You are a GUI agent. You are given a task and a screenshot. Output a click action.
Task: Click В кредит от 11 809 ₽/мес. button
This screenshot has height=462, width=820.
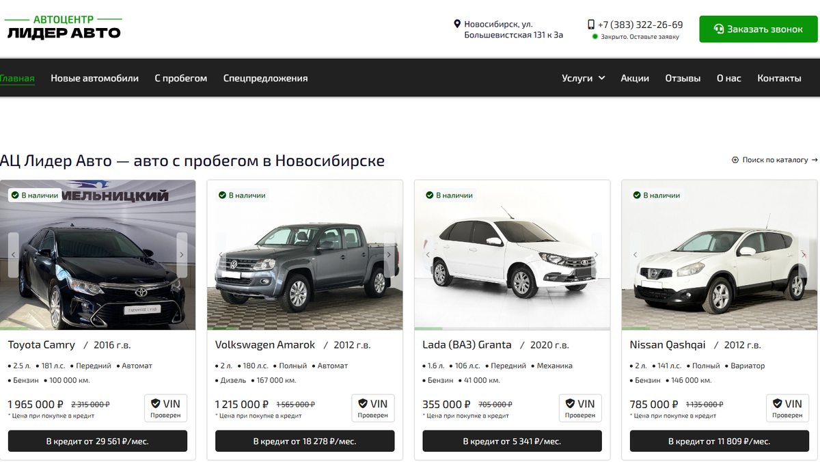(719, 441)
